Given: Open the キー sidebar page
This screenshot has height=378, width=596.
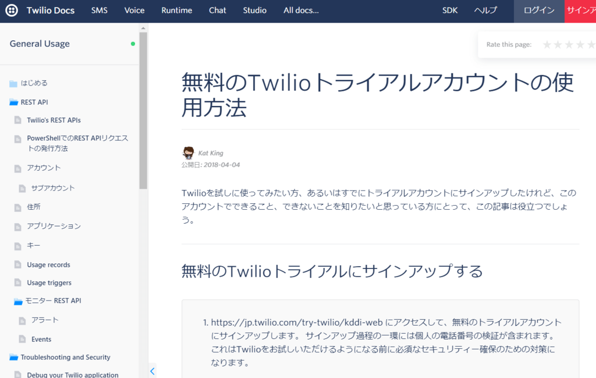Looking at the screenshot, I should pos(33,245).
